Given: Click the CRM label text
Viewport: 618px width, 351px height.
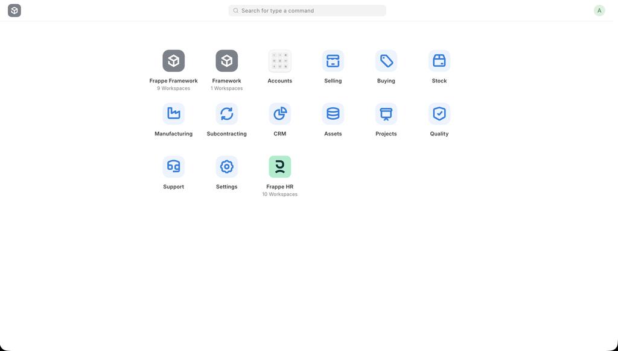Looking at the screenshot, I should 280,134.
